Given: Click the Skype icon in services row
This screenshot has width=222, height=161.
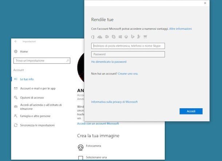Looking at the screenshot, I should point(114,37).
